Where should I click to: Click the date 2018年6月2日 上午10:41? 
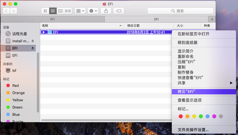(x=146, y=32)
